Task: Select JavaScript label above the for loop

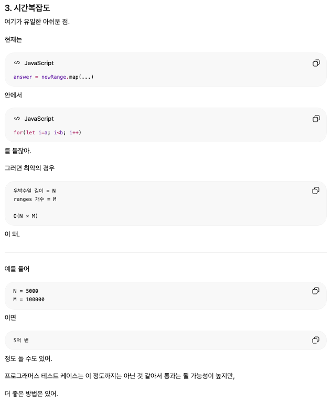Action: coord(39,119)
